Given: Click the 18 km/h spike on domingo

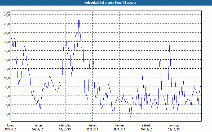Looking at the screenshot, I should click(170, 42).
